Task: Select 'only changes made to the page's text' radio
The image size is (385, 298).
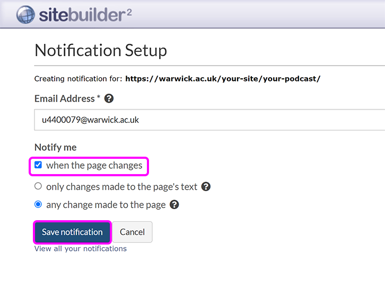Action: (x=38, y=186)
